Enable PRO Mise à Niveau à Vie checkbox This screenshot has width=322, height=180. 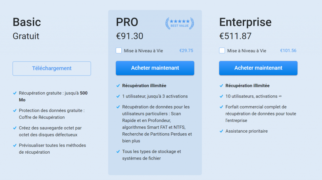119,50
